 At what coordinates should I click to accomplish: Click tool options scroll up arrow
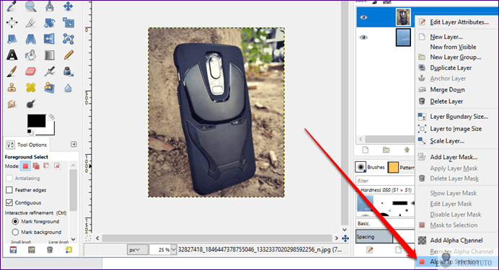click(x=74, y=166)
